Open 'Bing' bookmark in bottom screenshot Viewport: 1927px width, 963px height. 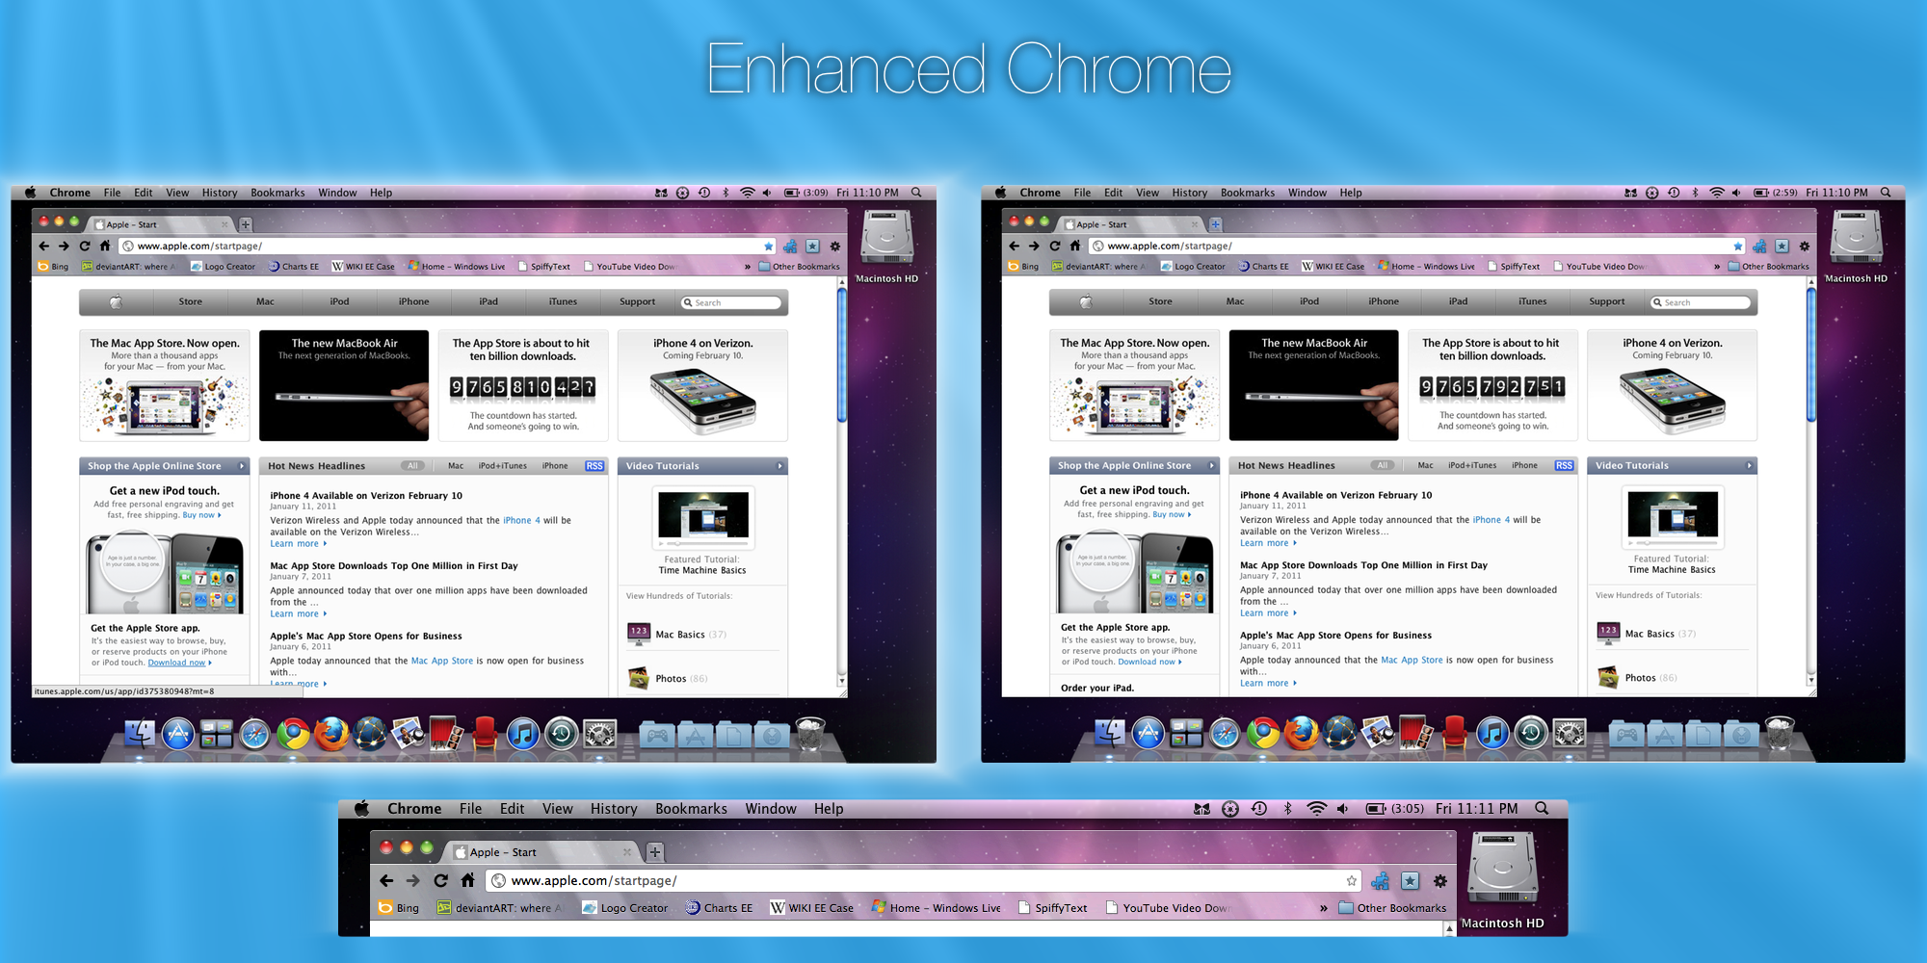pos(400,908)
